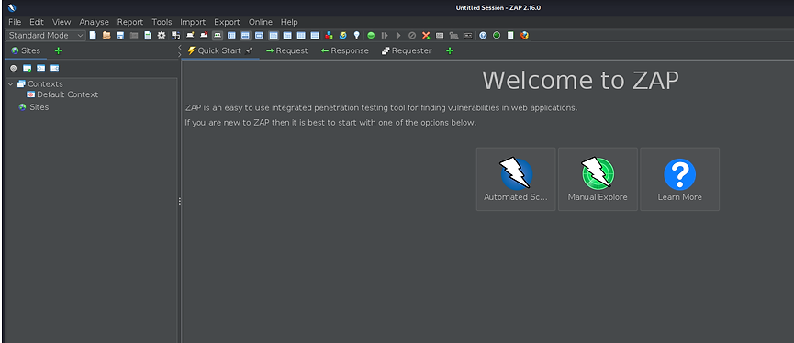Select Default Context in the tree
The width and height of the screenshot is (794, 343).
[x=62, y=94]
